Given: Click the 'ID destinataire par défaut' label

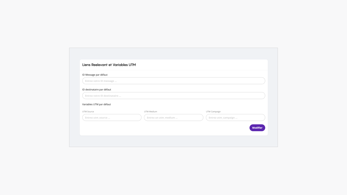Looking at the screenshot, I should 97,90.
